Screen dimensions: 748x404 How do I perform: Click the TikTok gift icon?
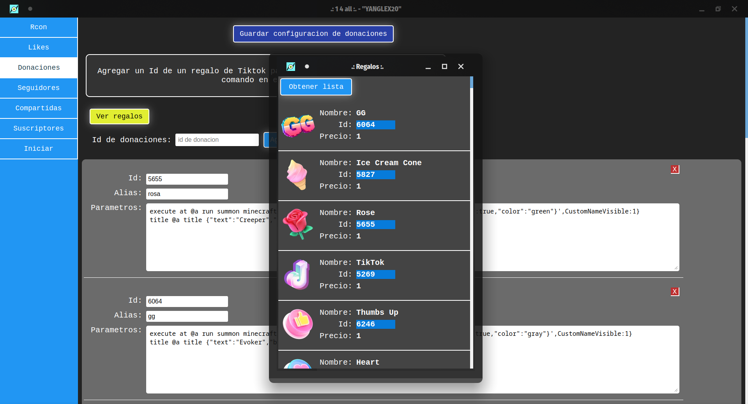[x=297, y=274]
